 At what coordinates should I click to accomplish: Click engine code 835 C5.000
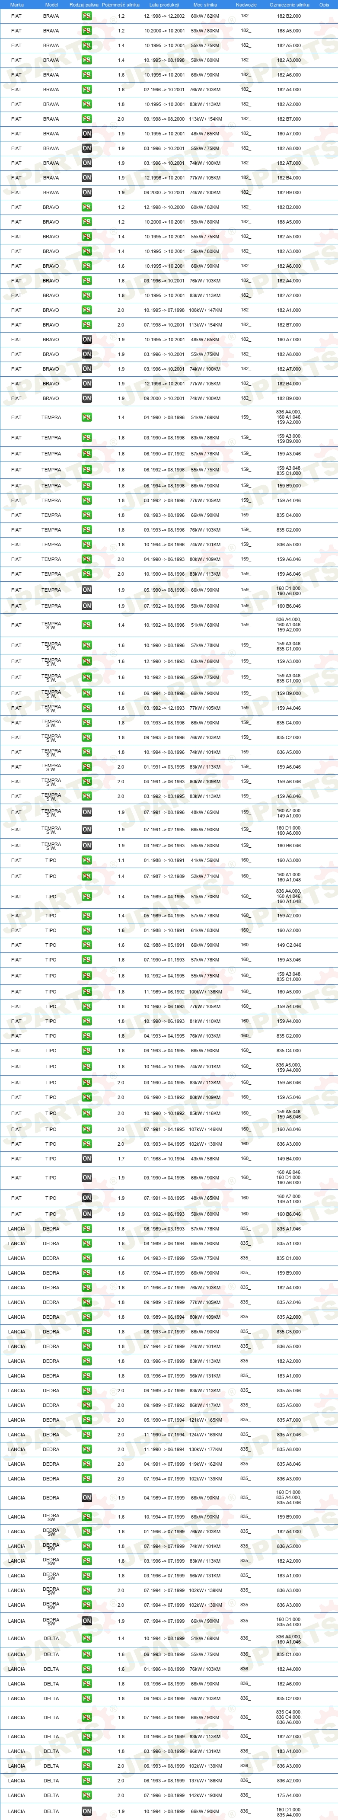point(289,1332)
